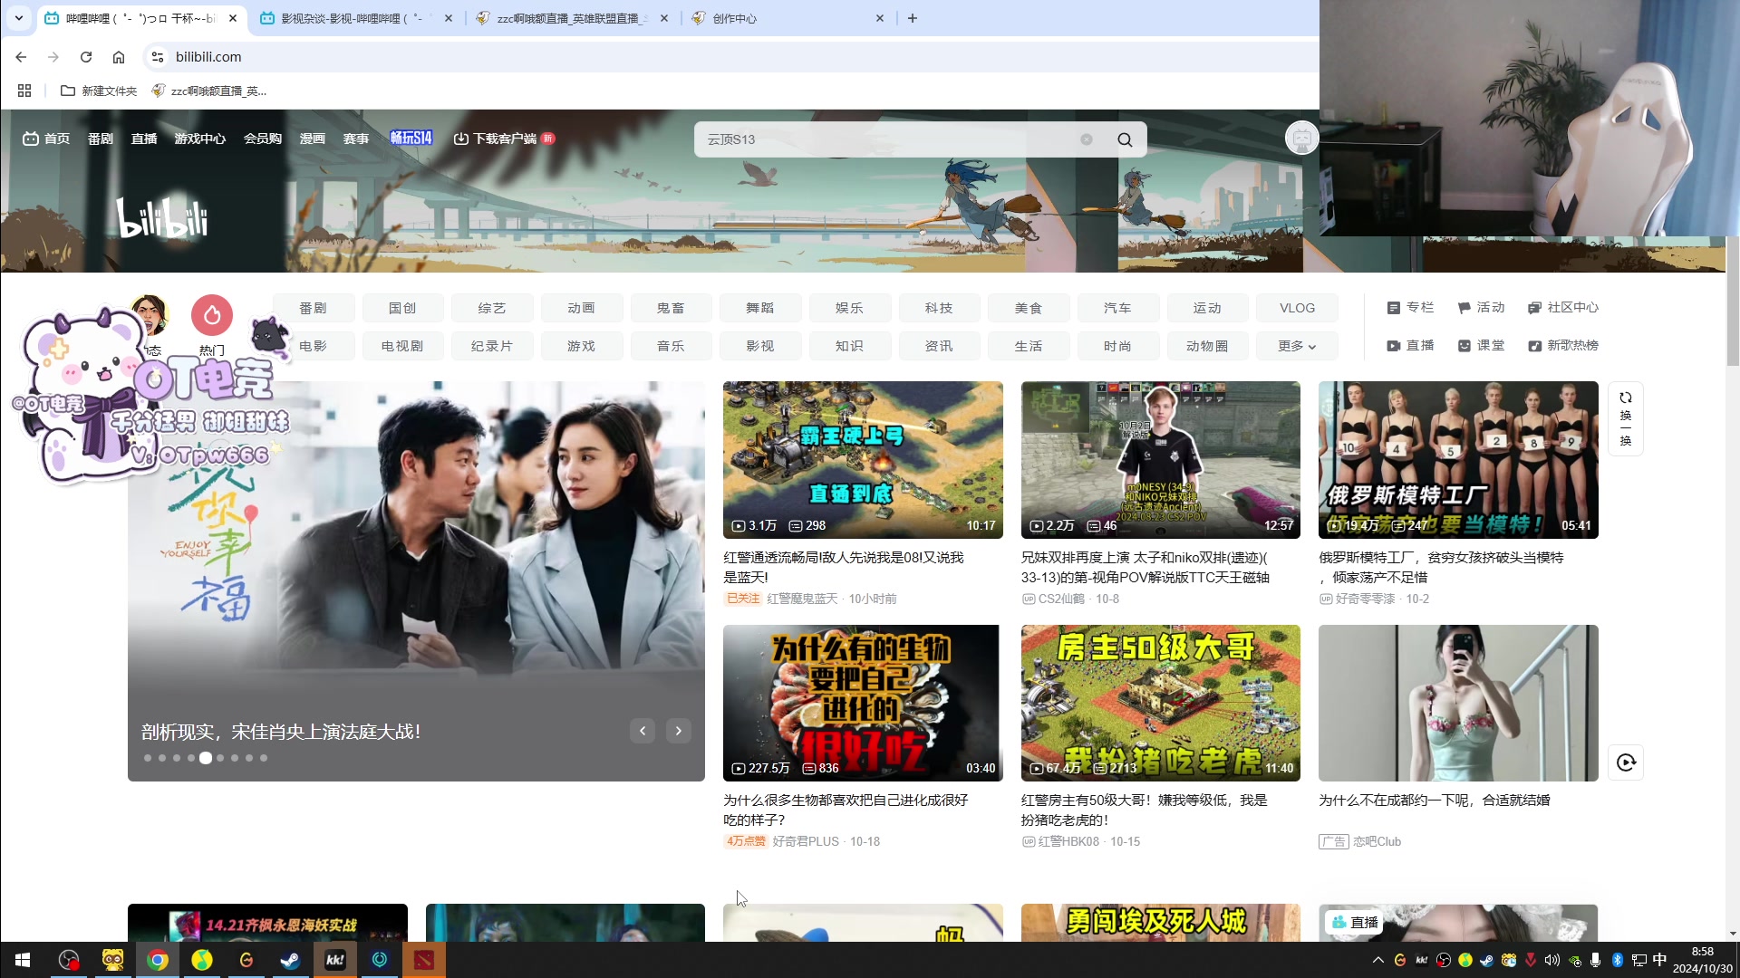Open the bilibili logo in the banner
Screen dimensions: 1740x978
tap(163, 217)
